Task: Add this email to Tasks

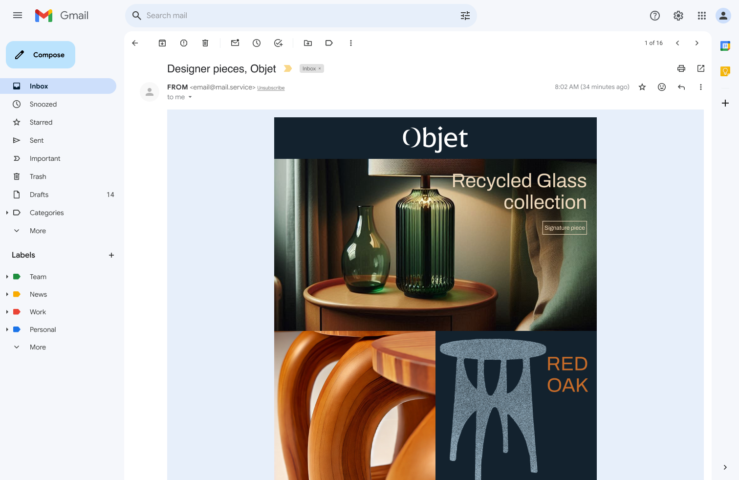Action: [278, 43]
